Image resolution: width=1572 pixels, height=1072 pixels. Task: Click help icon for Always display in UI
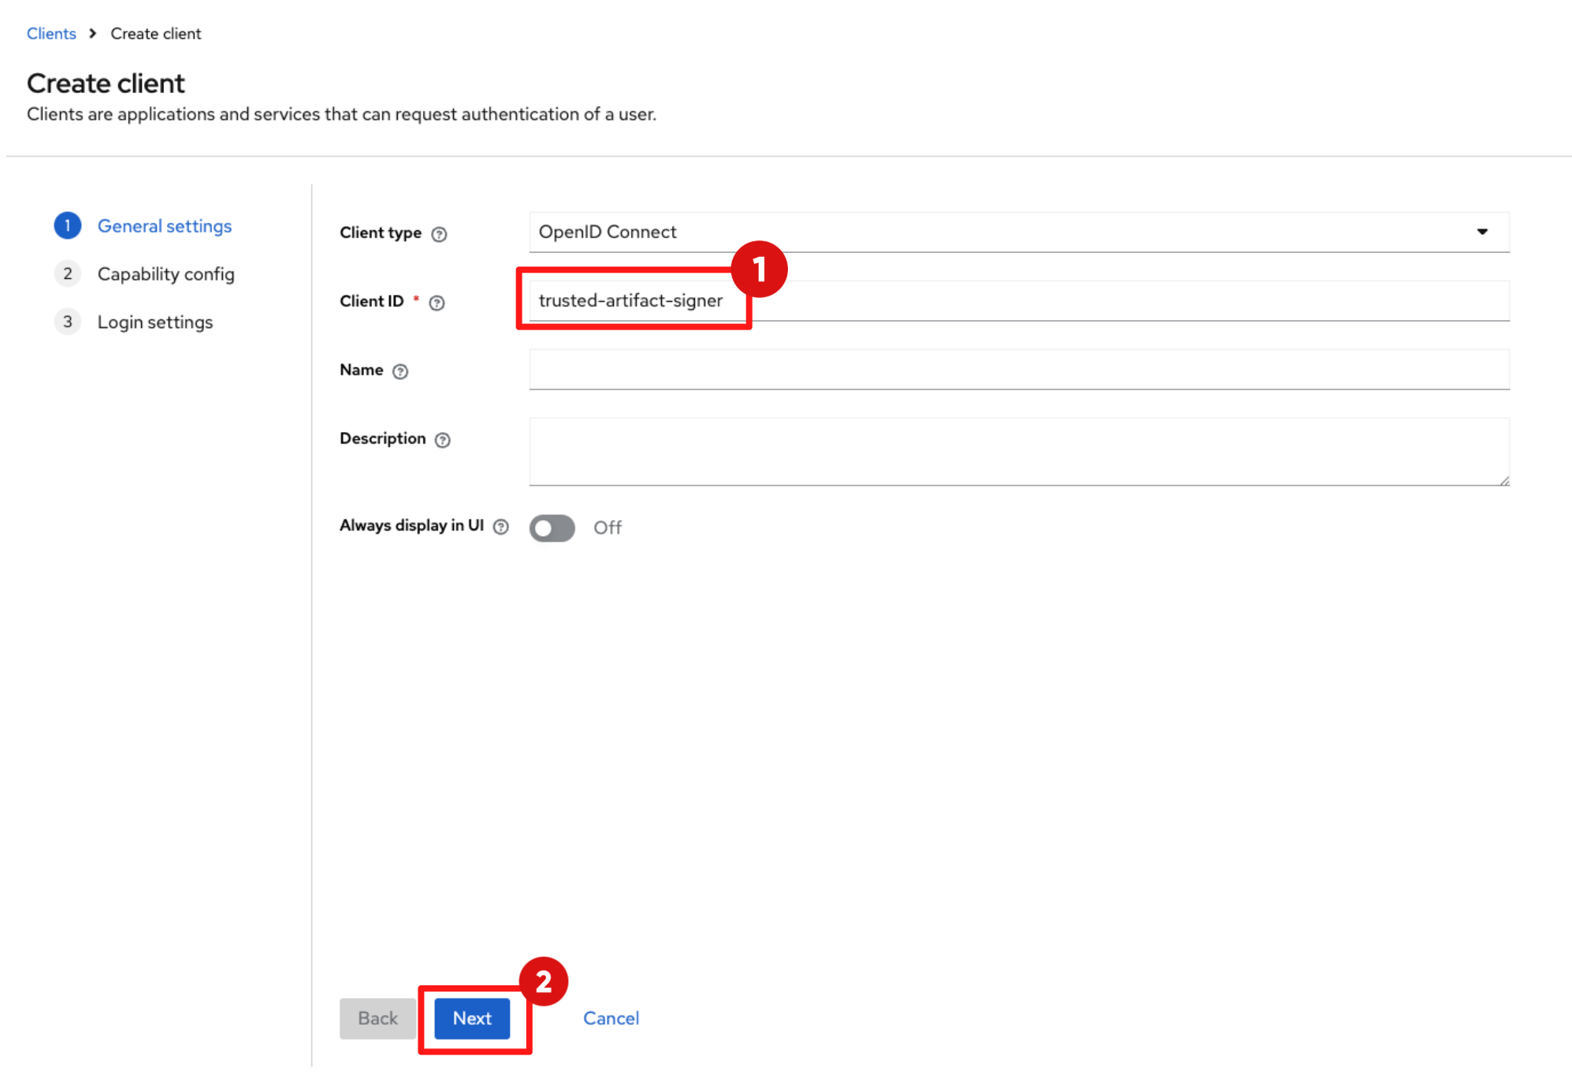click(501, 527)
